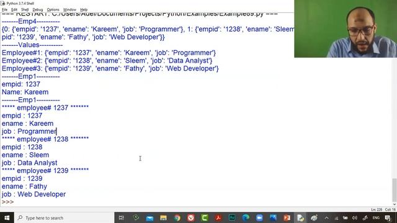
Task: Open the Windows Start menu
Action: (x=7, y=217)
